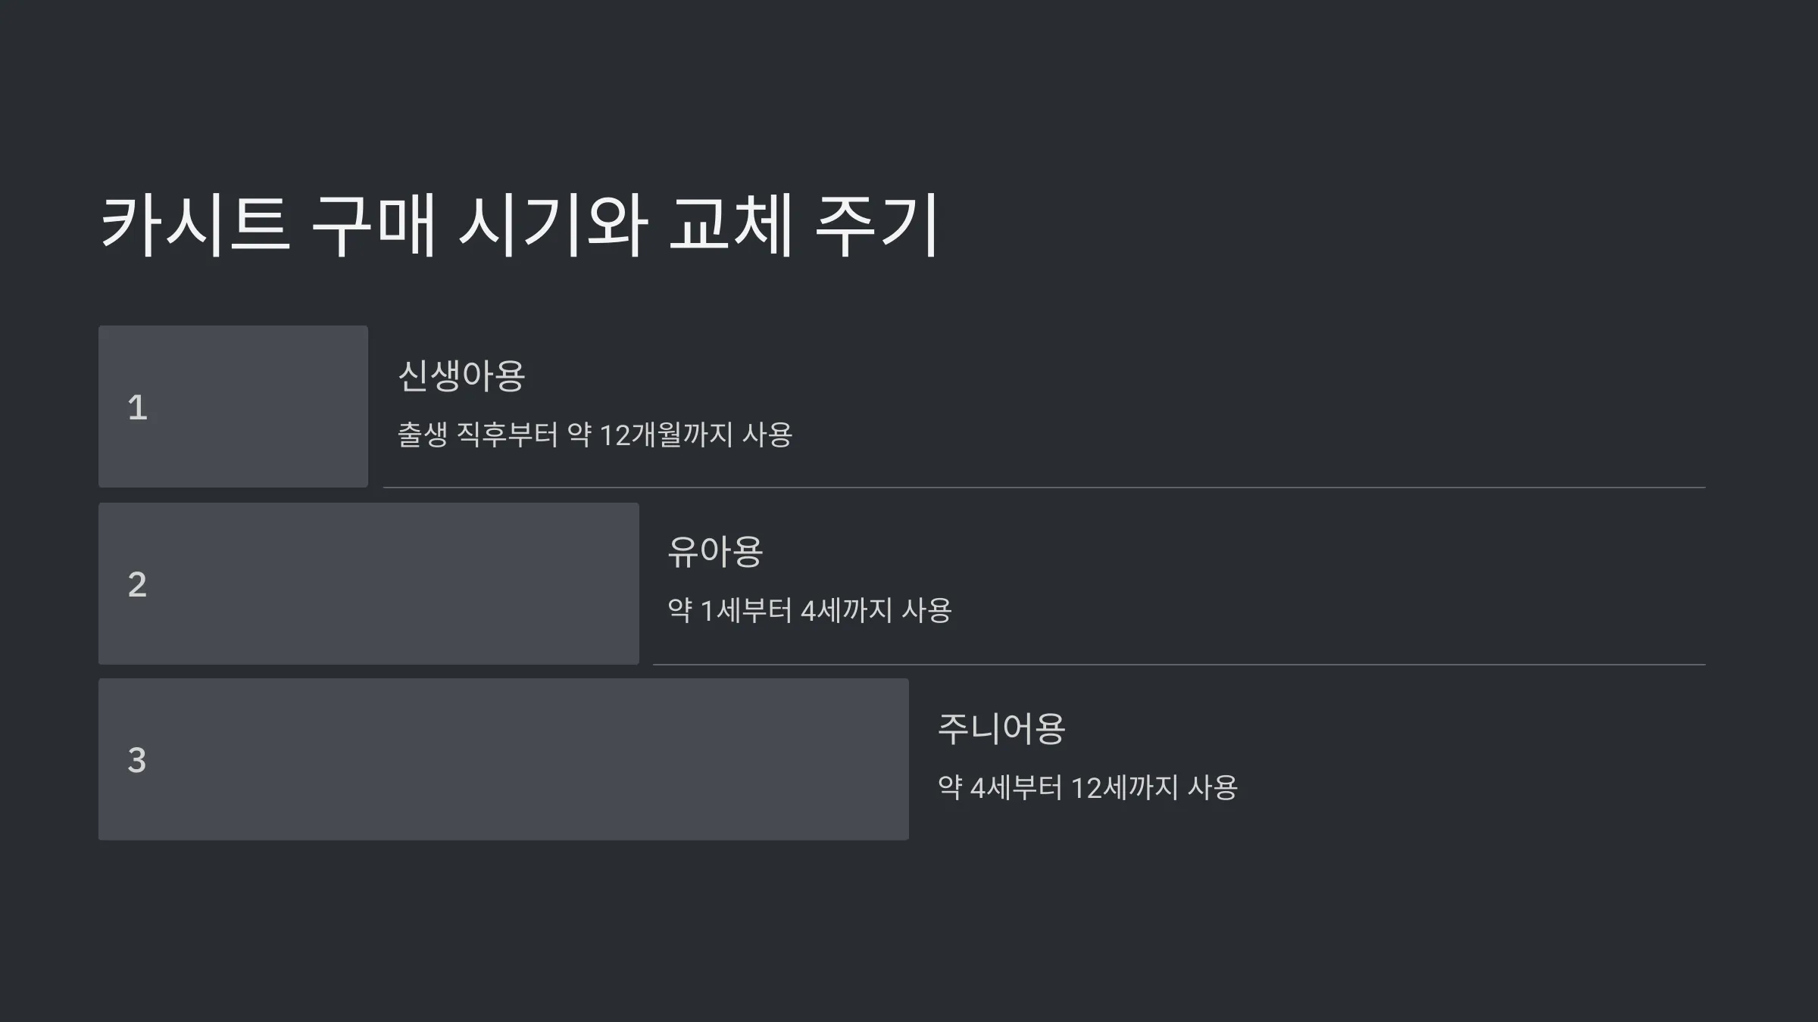
Task: Select the number 2 label
Action: 137,584
